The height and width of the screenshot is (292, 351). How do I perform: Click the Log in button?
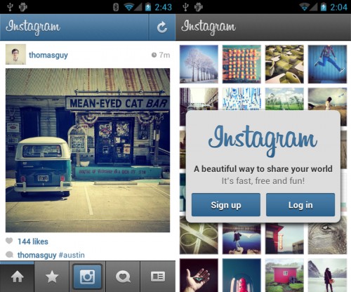[x=300, y=205]
